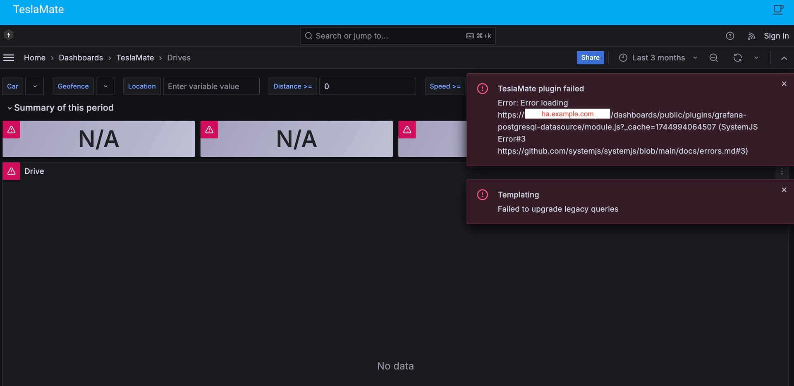Click the monitor icon in the TeslaMate header
794x386 pixels.
[x=778, y=9]
